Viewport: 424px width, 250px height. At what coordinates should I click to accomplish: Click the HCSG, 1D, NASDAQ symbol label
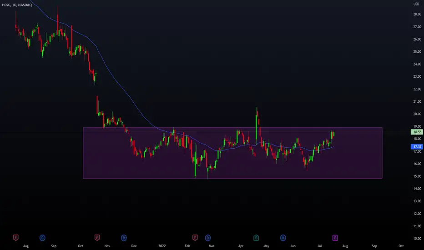17,5
